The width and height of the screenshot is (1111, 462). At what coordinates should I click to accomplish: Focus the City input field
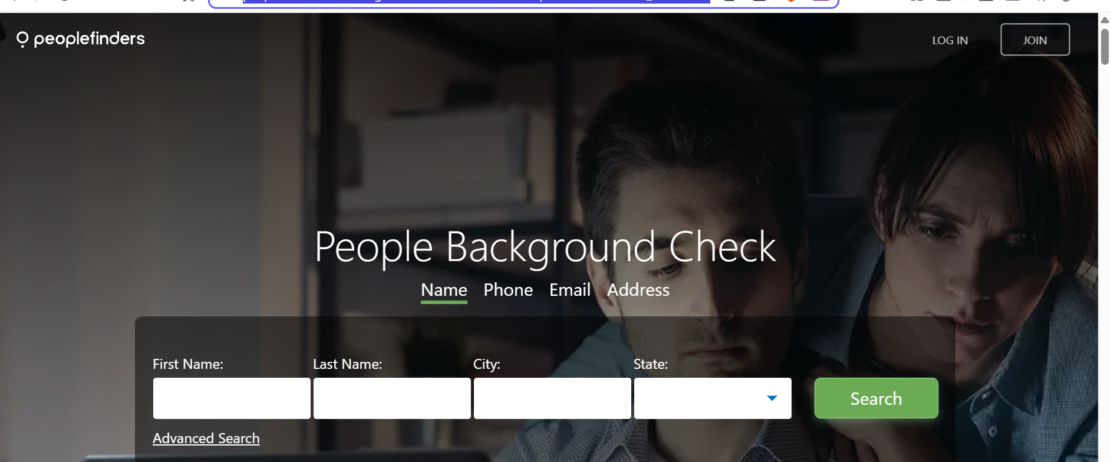pos(552,398)
